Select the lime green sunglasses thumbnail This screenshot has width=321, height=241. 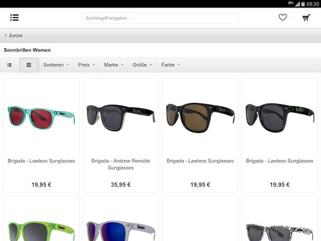(x=41, y=230)
